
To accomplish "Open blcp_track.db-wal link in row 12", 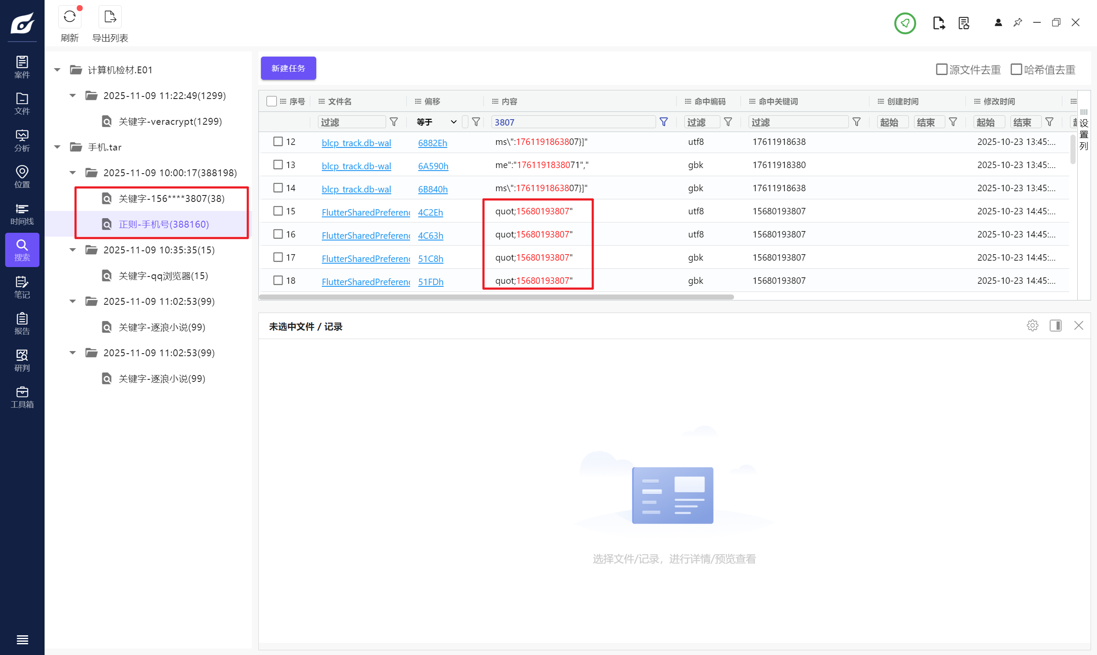I will point(356,143).
